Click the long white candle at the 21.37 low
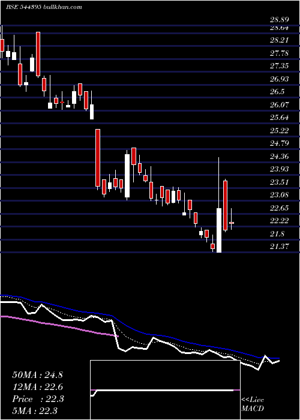The width and height of the screenshot is (300, 420). (x=219, y=230)
